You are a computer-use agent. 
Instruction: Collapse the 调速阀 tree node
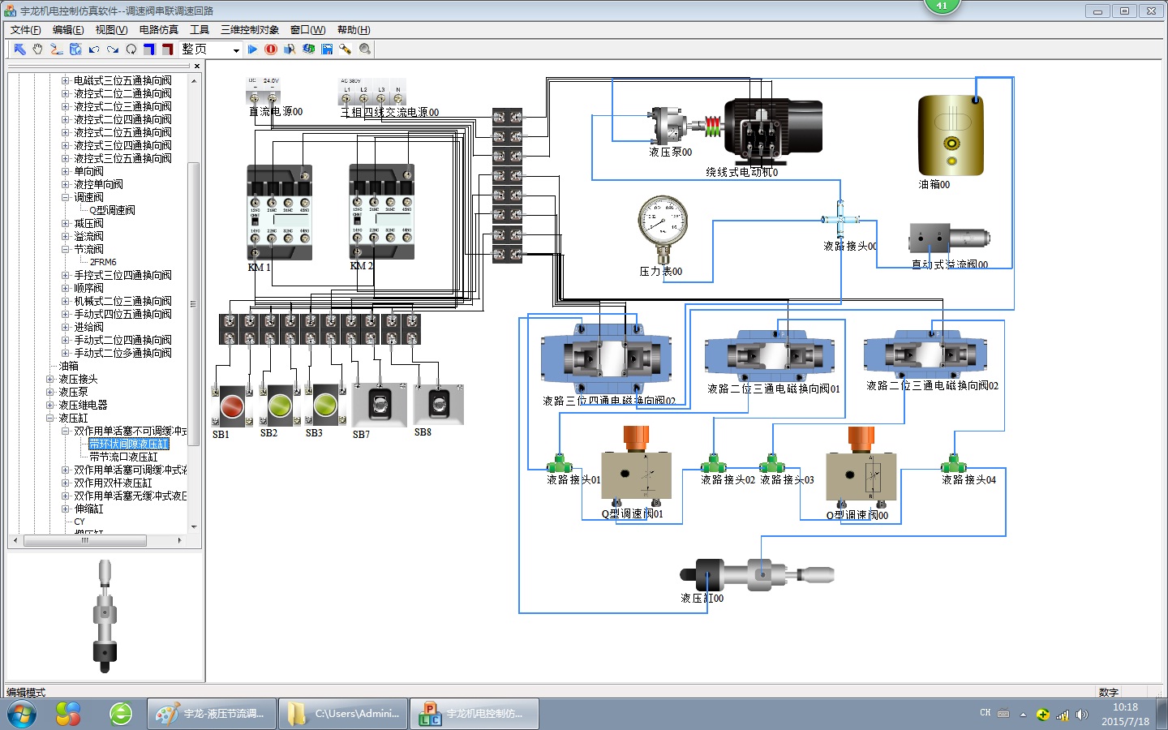66,197
